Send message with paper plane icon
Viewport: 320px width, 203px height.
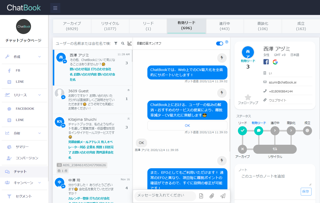coord(223,196)
